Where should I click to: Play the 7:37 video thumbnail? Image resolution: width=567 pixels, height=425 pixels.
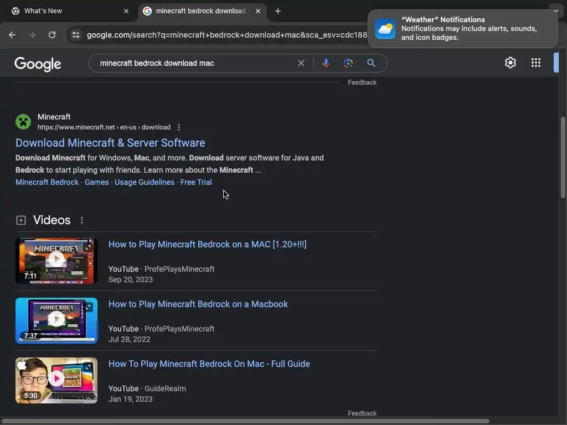tap(56, 320)
